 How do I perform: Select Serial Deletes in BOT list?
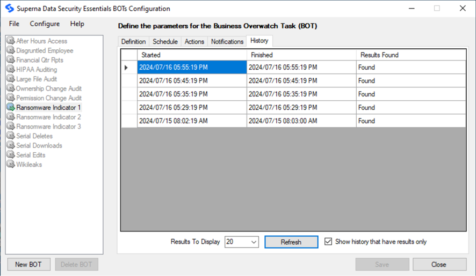[x=34, y=136]
